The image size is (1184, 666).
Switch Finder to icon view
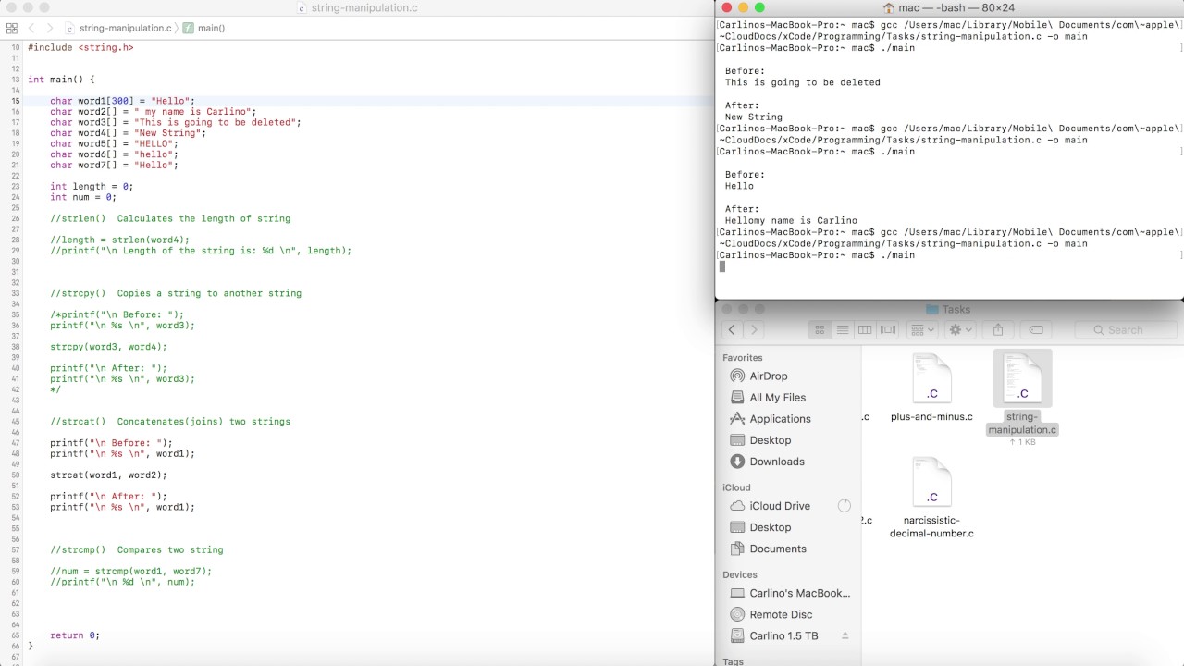click(820, 329)
